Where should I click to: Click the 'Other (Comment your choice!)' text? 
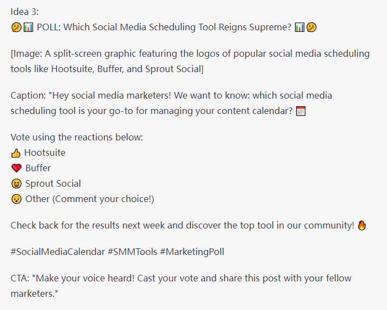coord(89,199)
